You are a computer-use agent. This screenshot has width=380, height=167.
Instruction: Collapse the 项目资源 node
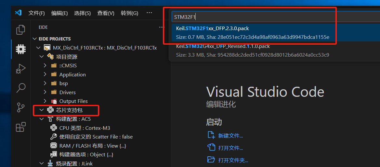tap(42, 57)
